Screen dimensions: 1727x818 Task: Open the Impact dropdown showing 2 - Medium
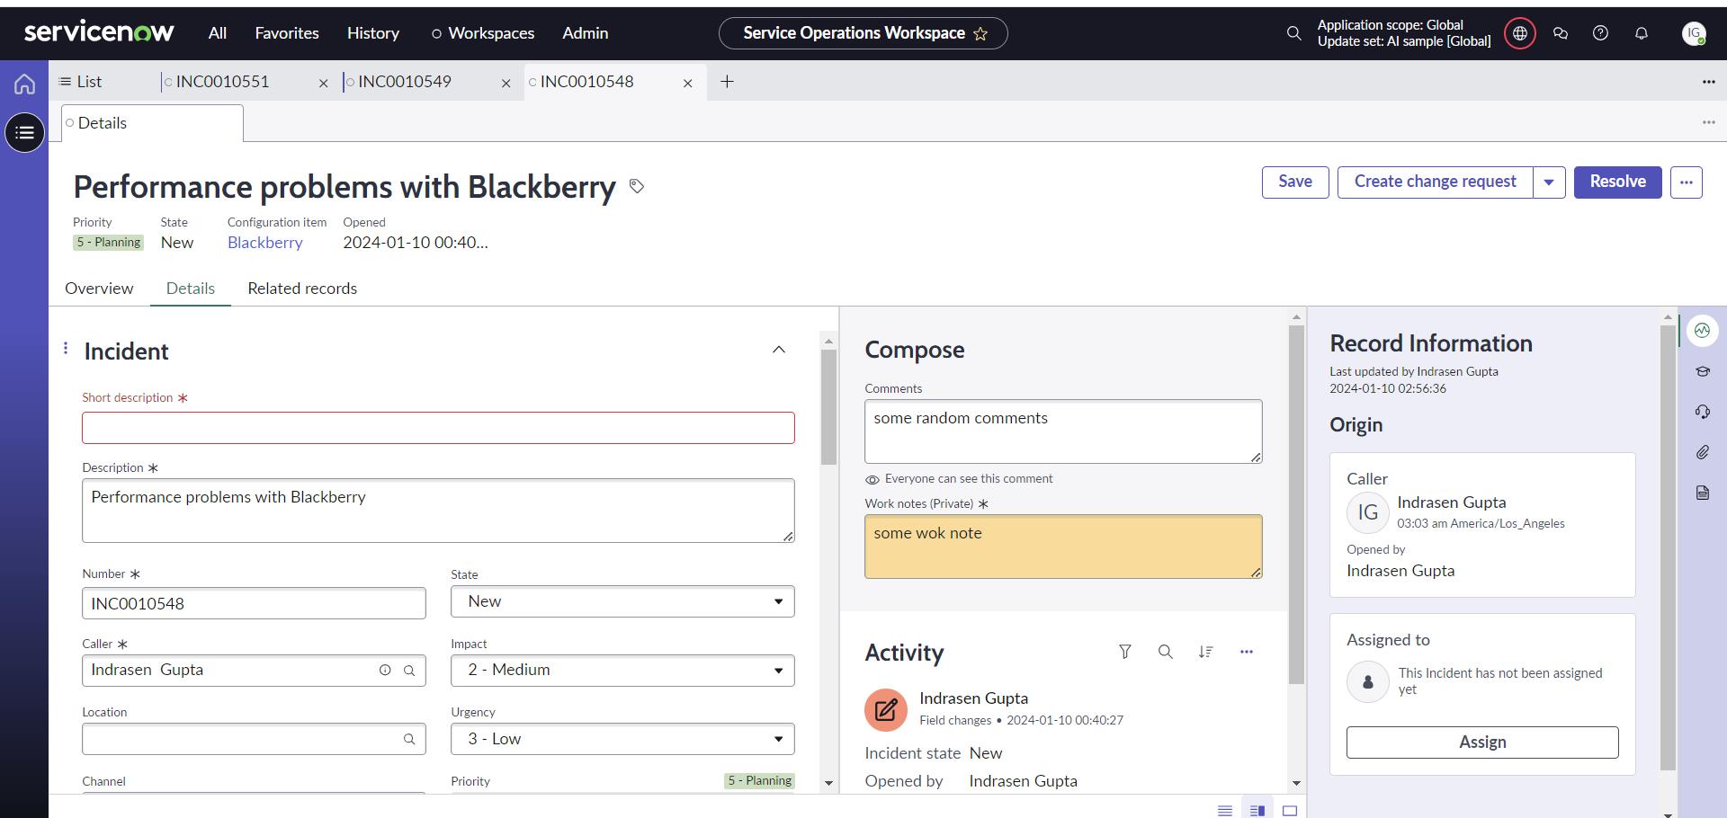point(622,671)
